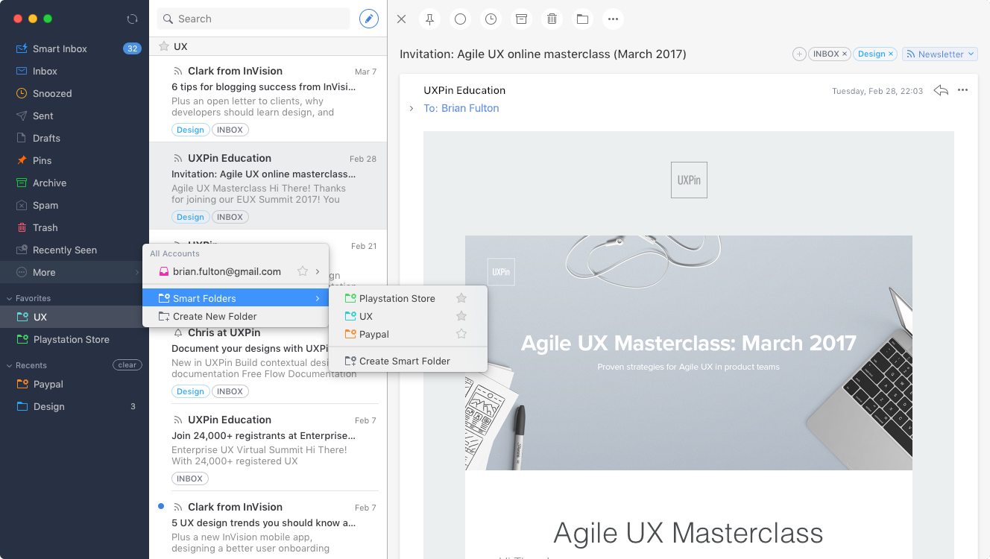The image size is (990, 559).
Task: Open Smart Inbox in sidebar
Action: click(75, 48)
